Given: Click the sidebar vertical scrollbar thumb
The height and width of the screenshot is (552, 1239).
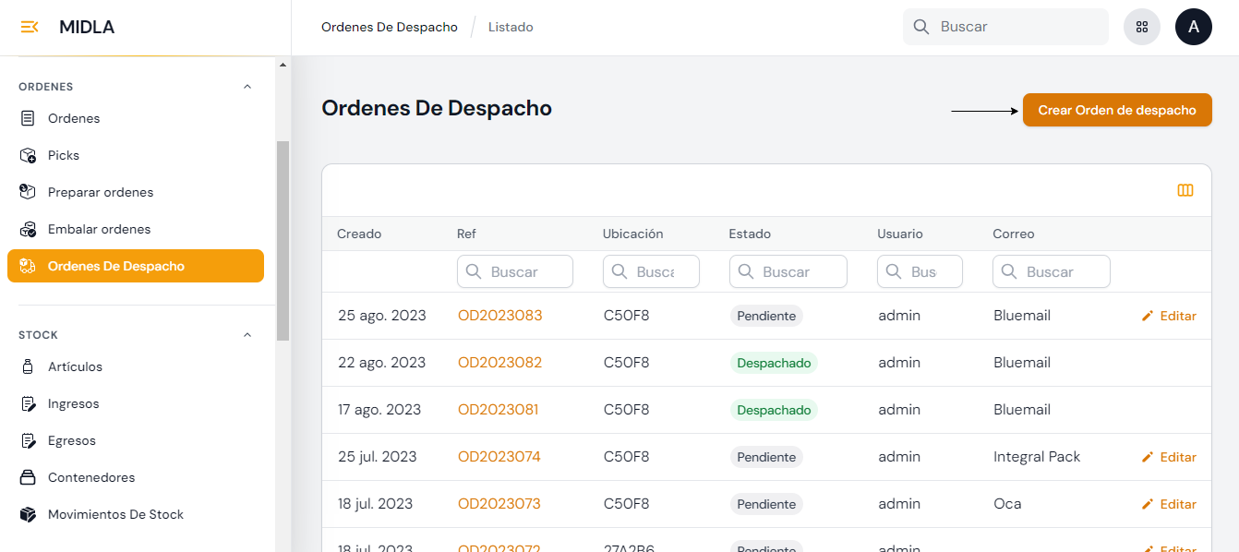Looking at the screenshot, I should coord(283,240).
